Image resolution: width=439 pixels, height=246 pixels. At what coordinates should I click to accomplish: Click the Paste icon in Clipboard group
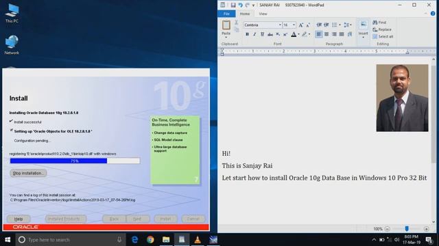(226, 25)
